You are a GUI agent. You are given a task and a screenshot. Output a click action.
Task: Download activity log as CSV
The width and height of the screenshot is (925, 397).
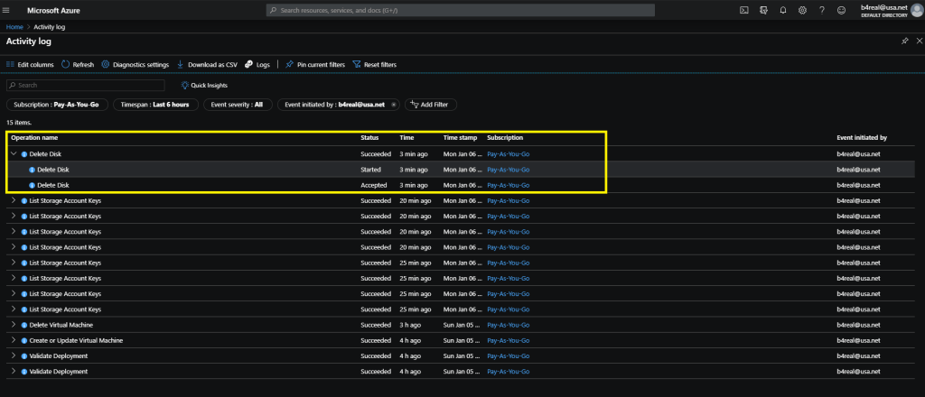pyautogui.click(x=207, y=65)
